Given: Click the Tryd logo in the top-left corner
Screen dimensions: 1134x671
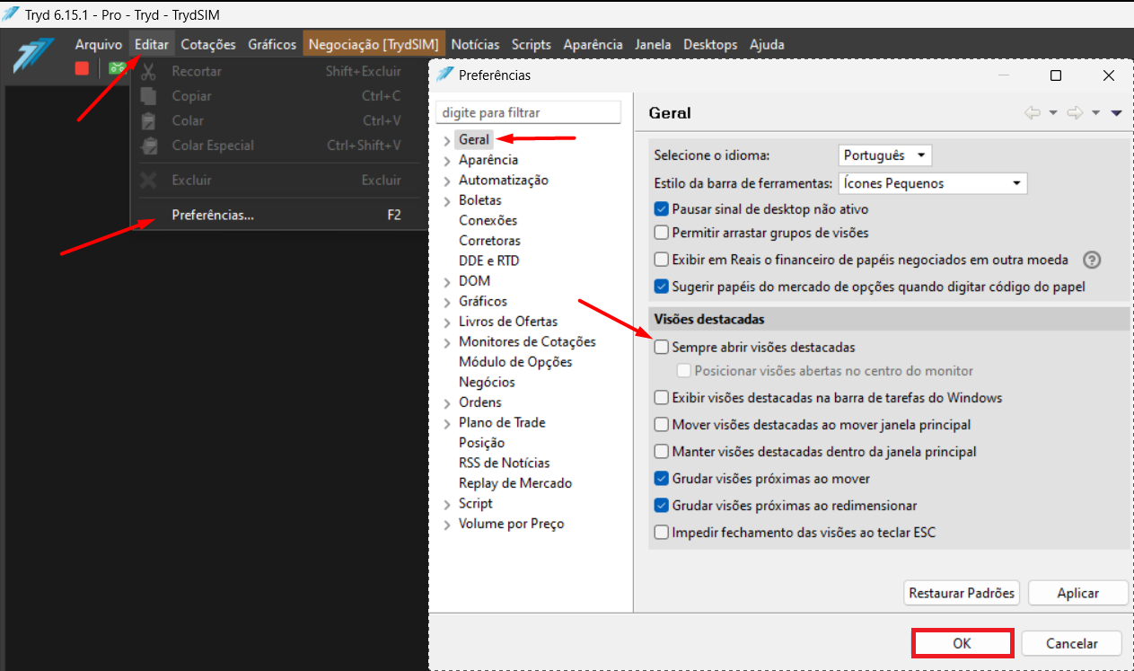Looking at the screenshot, I should [33, 56].
